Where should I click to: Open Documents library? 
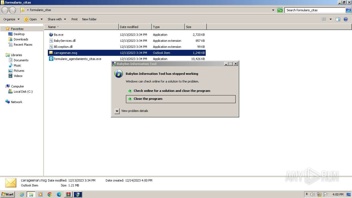tap(21, 60)
